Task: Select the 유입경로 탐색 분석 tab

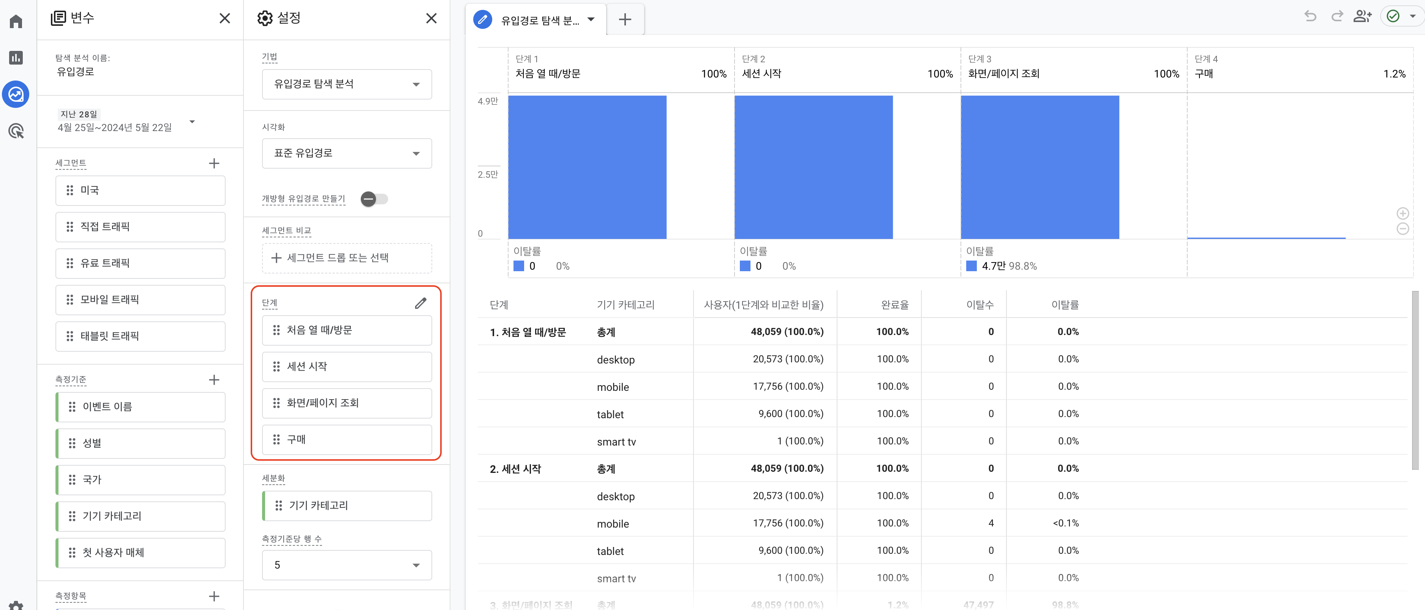Action: tap(539, 21)
